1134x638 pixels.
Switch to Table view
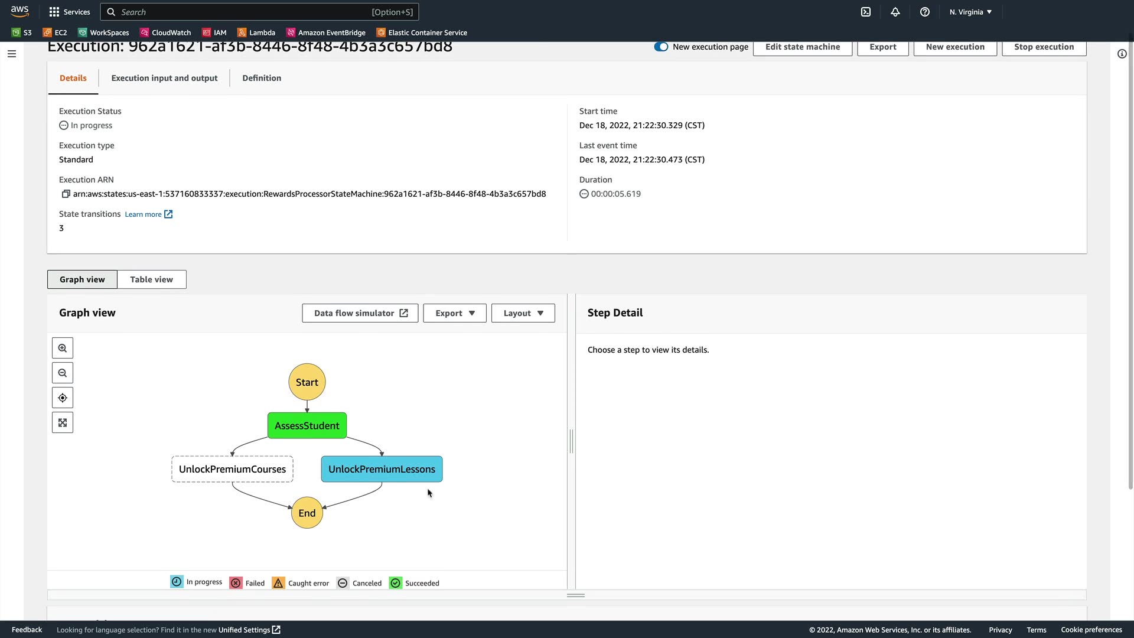pyautogui.click(x=151, y=279)
